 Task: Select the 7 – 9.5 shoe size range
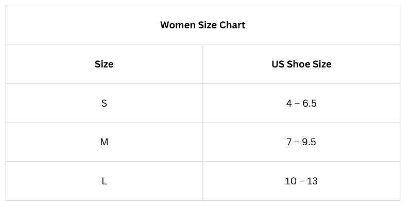click(301, 142)
